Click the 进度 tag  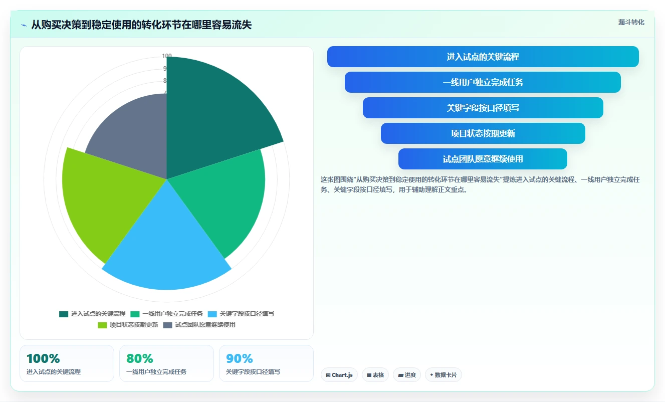(x=407, y=375)
